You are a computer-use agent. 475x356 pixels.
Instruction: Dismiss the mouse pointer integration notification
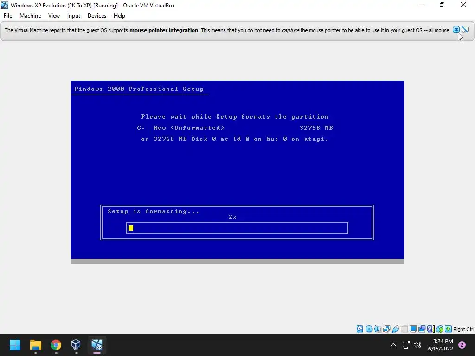[456, 30]
